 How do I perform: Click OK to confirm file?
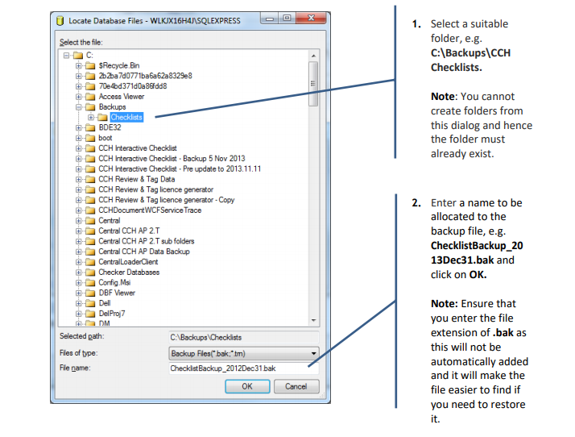click(x=247, y=386)
